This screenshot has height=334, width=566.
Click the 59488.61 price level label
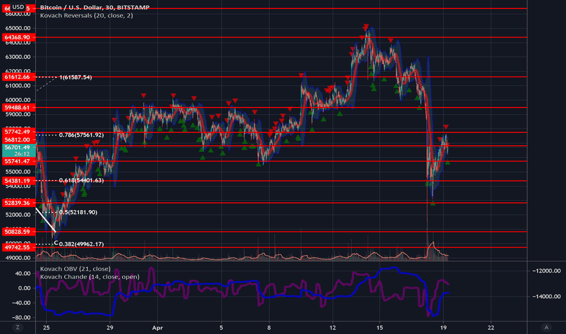coord(19,107)
